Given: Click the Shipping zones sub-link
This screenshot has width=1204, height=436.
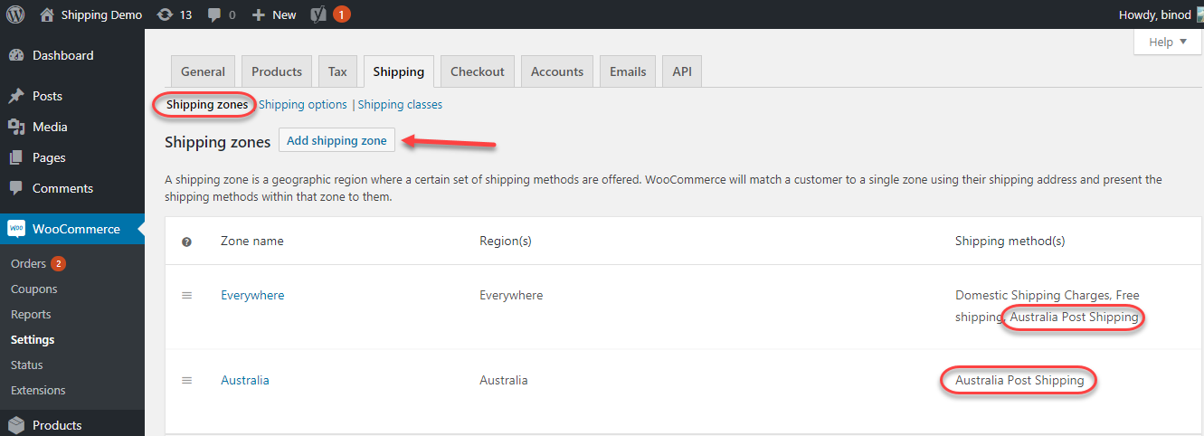Looking at the screenshot, I should pos(207,105).
